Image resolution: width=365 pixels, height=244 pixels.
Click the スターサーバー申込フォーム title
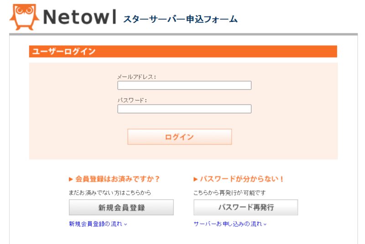tap(180, 19)
